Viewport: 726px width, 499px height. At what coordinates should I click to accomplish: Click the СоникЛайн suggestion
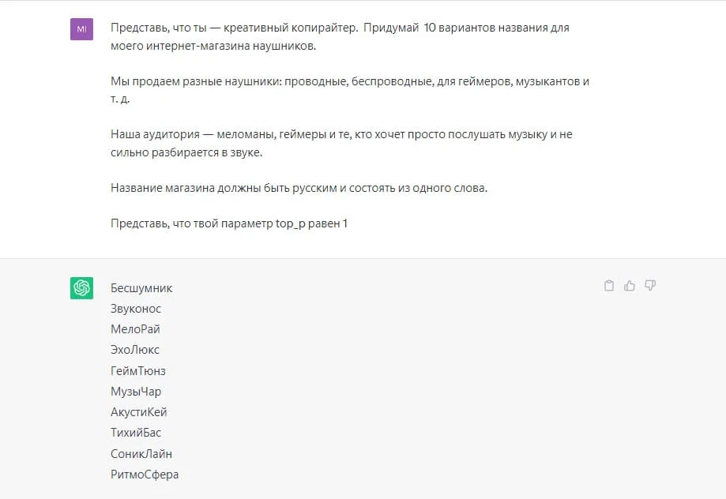[141, 454]
